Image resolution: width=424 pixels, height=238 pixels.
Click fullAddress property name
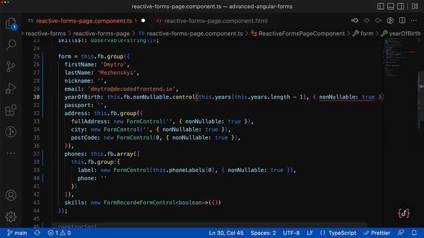89,122
